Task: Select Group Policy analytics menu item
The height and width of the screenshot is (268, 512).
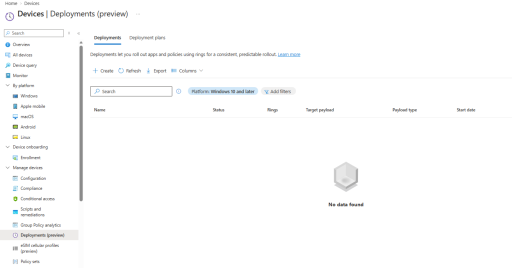Action: pyautogui.click(x=40, y=225)
